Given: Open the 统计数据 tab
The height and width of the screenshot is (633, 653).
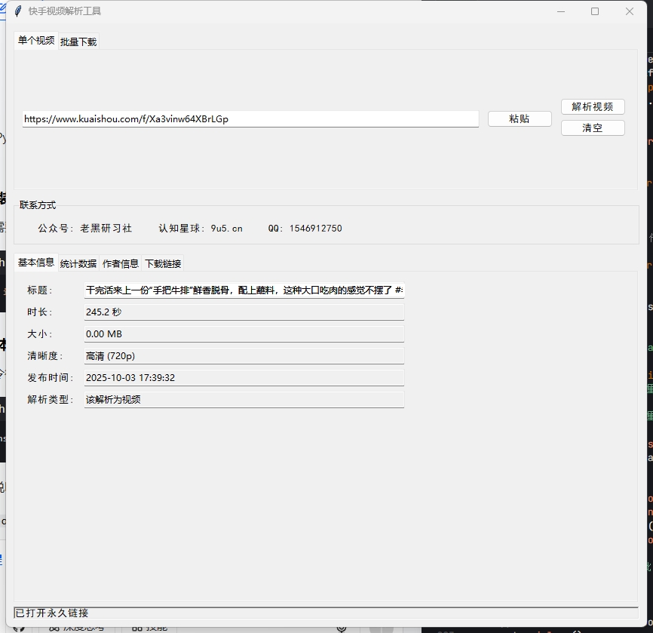Looking at the screenshot, I should pos(78,263).
